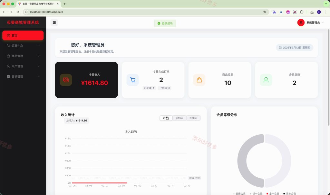Click the page vertical scrollbar

328,78
